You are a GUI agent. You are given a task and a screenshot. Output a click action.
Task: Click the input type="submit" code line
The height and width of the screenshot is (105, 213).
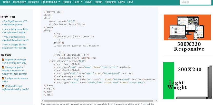pos(100,83)
